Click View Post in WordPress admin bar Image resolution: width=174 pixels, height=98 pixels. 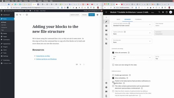point(43,11)
